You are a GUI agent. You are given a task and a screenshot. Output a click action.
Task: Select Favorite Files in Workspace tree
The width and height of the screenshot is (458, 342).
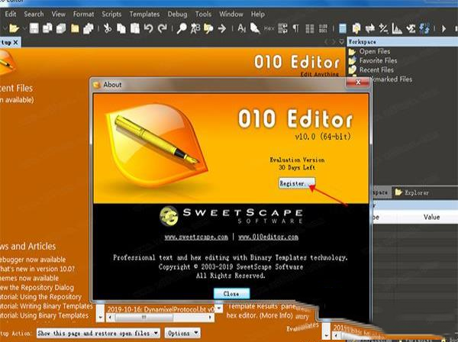[x=378, y=61]
